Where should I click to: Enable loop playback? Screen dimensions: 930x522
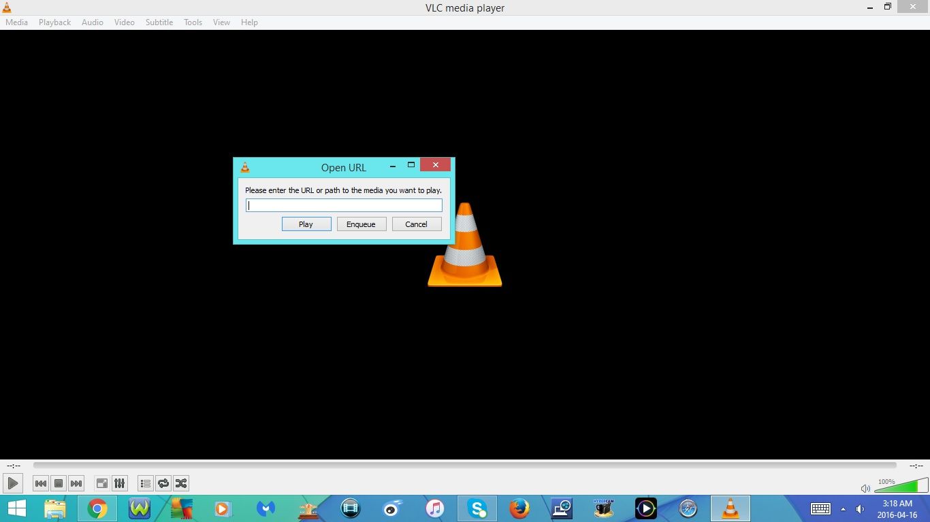pyautogui.click(x=163, y=483)
